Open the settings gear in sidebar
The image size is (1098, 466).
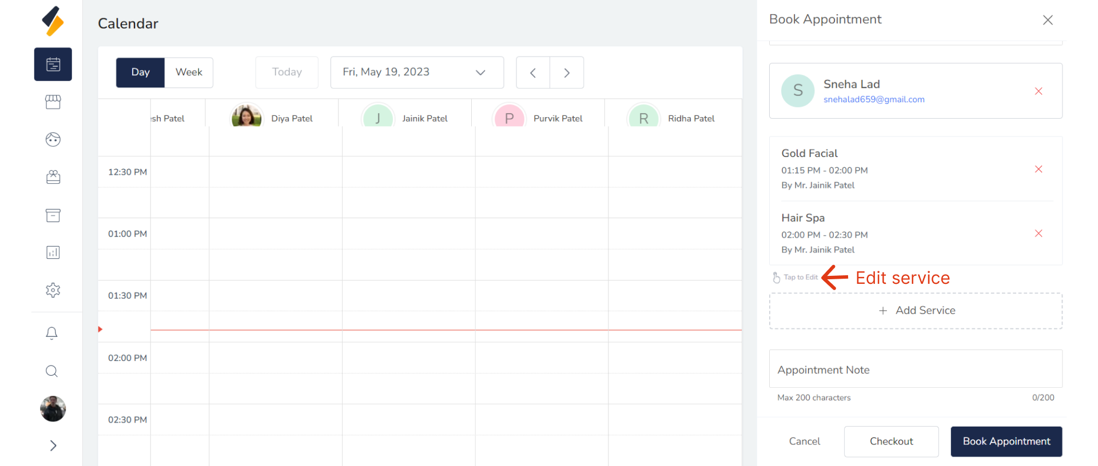tap(53, 290)
